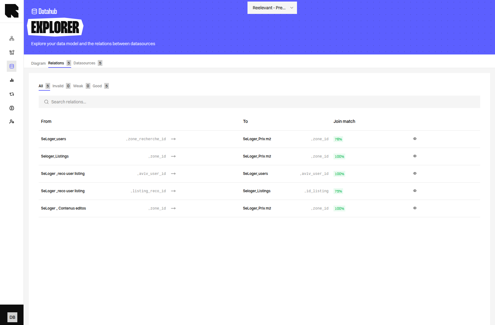Click the Join match column header
Screen dimensions: 495x325
344,121
